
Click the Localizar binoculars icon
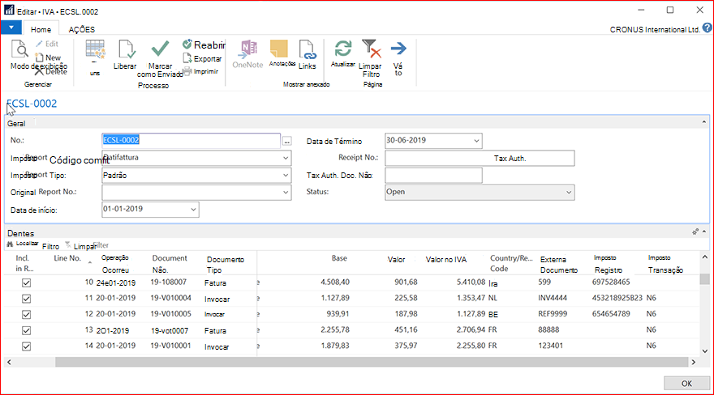point(10,244)
